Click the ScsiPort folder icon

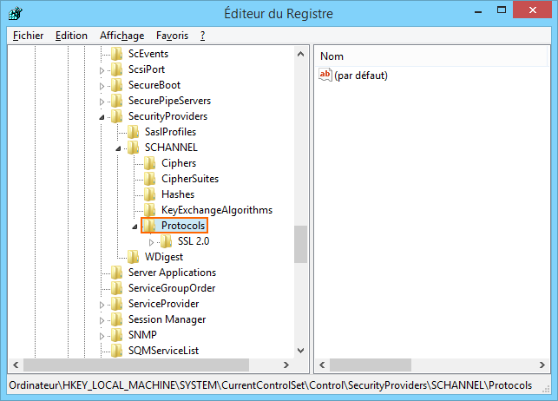[x=117, y=69]
